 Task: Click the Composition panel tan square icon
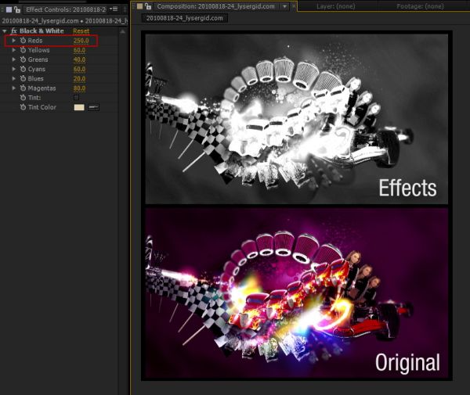pyautogui.click(x=140, y=6)
